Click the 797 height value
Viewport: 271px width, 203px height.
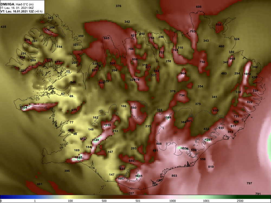pyautogui.click(x=249, y=183)
